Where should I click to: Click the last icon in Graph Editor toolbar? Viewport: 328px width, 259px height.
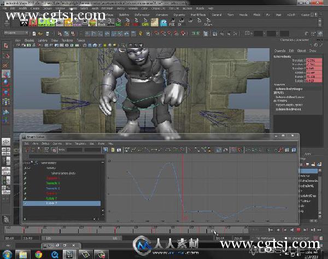(x=294, y=150)
